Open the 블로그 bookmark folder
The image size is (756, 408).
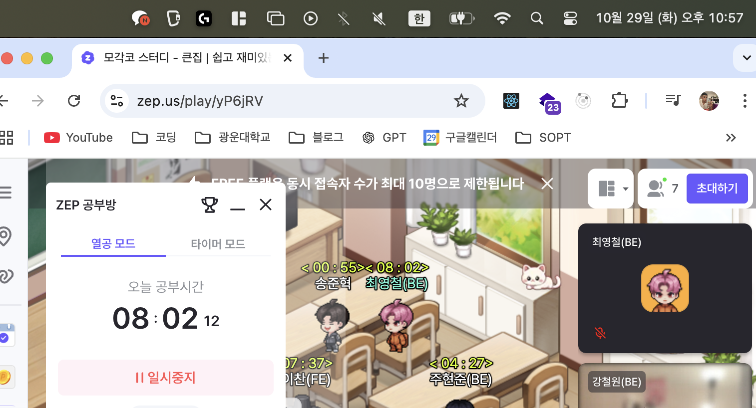(x=316, y=138)
